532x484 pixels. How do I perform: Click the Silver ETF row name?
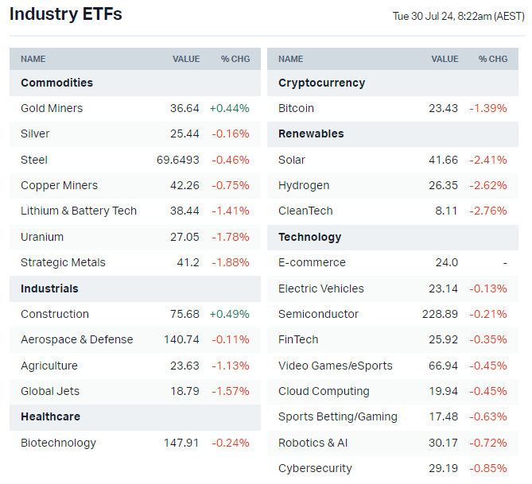[35, 134]
